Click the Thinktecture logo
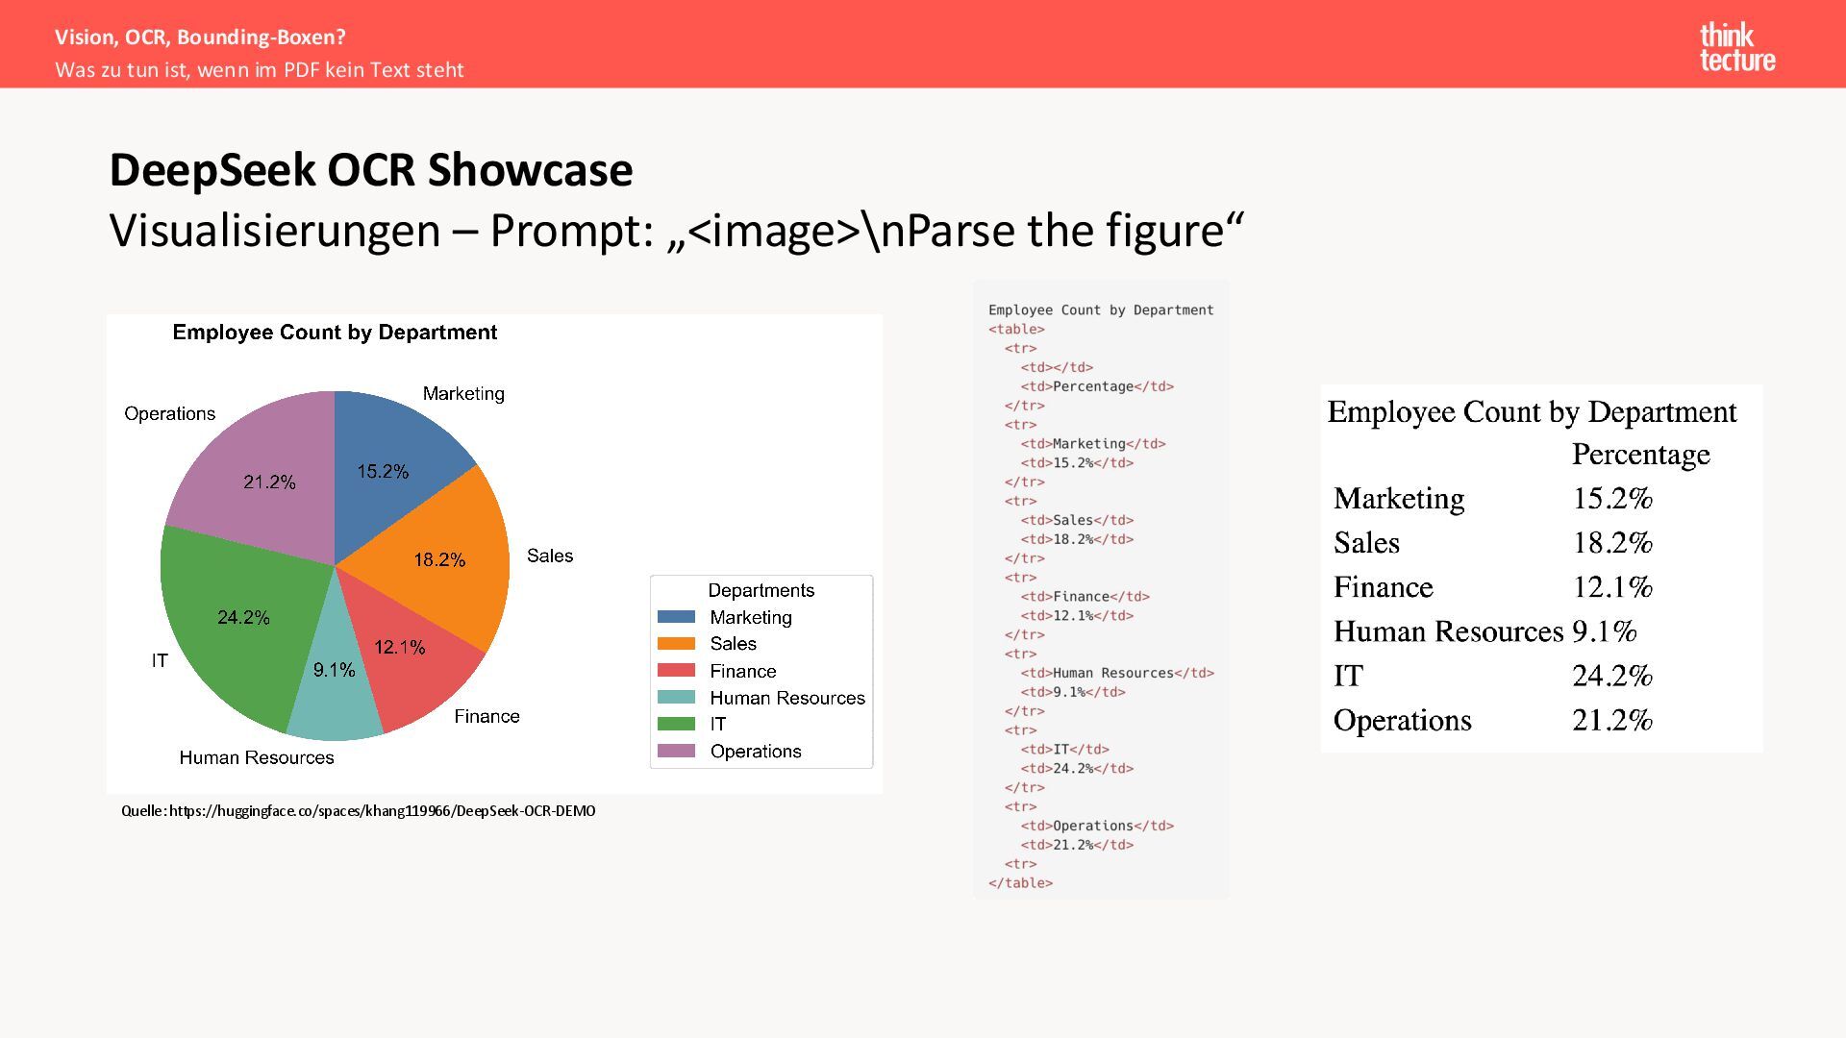 (x=1736, y=48)
